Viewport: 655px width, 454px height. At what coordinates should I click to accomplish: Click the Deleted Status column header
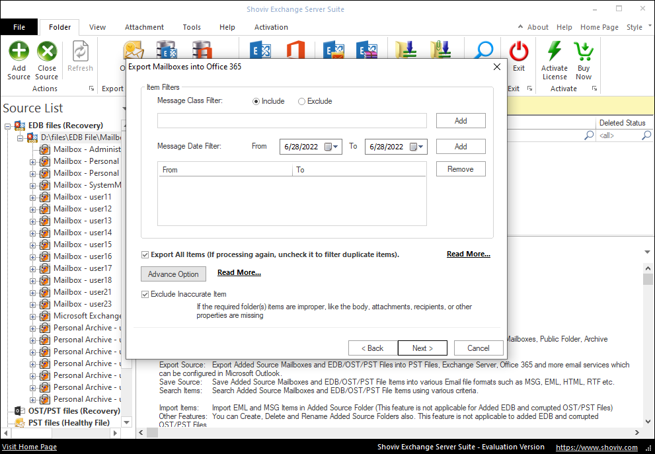[x=623, y=123]
